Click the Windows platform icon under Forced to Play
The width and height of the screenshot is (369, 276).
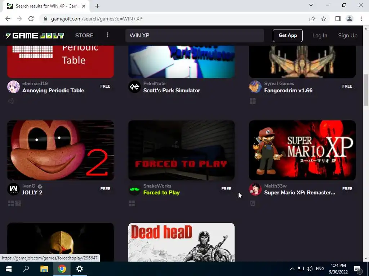click(132, 203)
